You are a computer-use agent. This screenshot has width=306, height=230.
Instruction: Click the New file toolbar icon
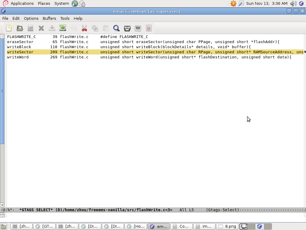click(9, 28)
